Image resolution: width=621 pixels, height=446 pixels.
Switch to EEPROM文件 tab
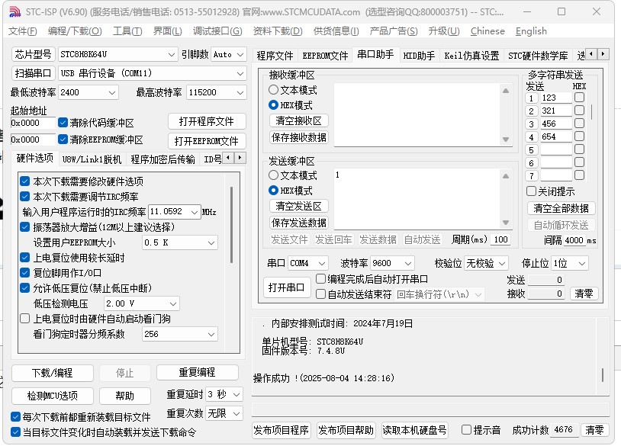[x=325, y=56]
